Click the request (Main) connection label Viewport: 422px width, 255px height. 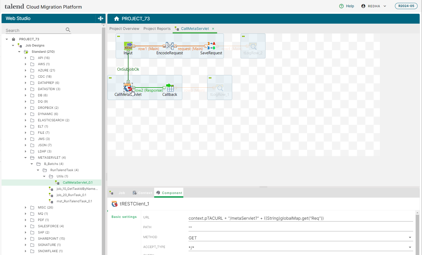pos(190,49)
